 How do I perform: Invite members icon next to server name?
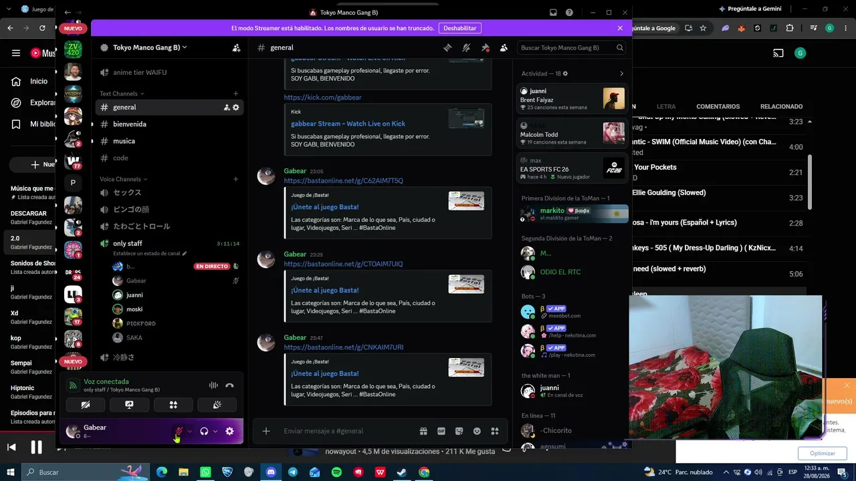coord(236,47)
